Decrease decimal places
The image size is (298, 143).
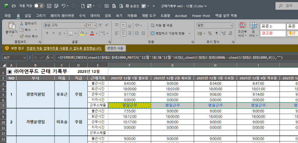coord(230,34)
